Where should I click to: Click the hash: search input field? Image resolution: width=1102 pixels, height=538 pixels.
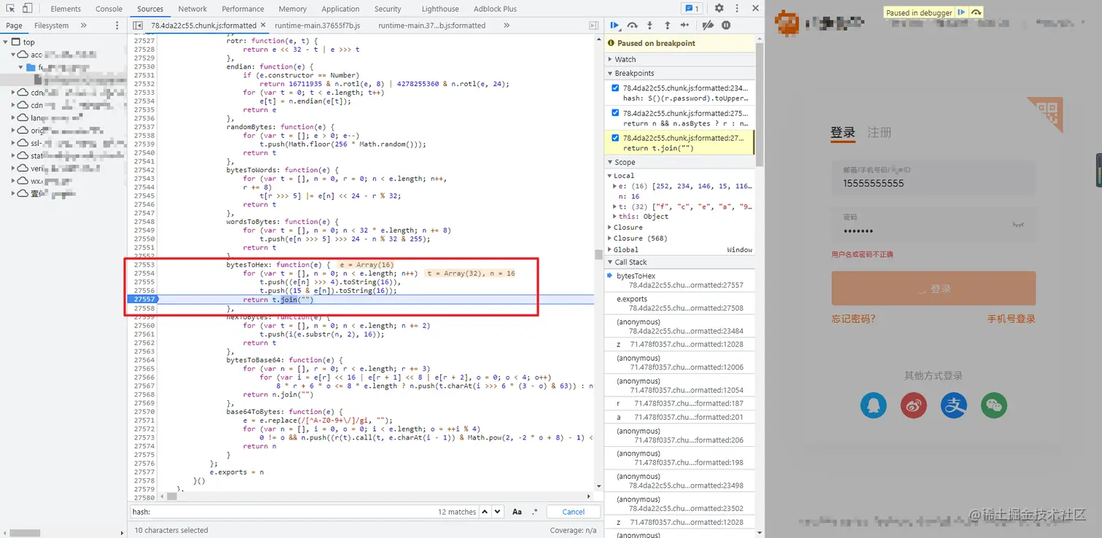point(284,512)
